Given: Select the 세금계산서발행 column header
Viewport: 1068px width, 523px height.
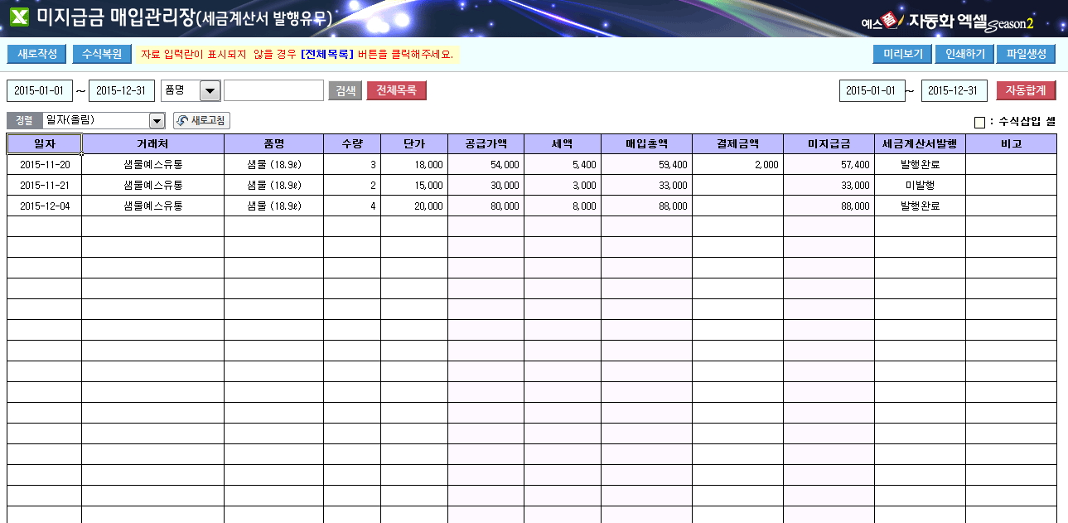Looking at the screenshot, I should (x=920, y=143).
